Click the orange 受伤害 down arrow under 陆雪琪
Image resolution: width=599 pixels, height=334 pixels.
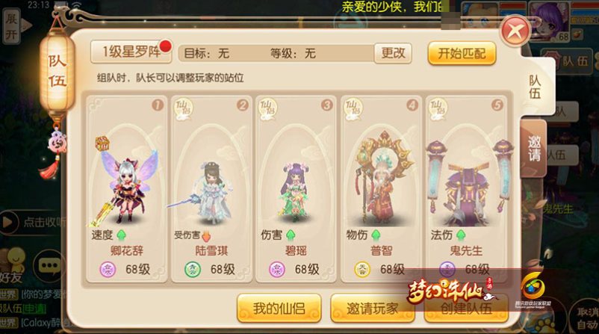(x=206, y=236)
